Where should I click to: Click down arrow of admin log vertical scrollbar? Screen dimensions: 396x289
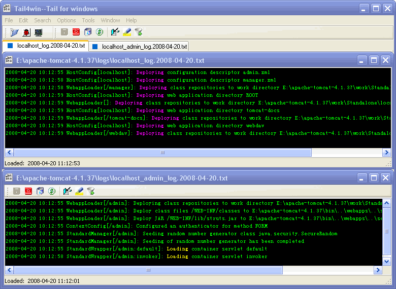pyautogui.click(x=387, y=262)
